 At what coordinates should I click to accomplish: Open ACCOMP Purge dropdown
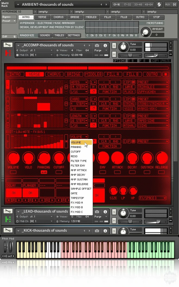(100, 50)
